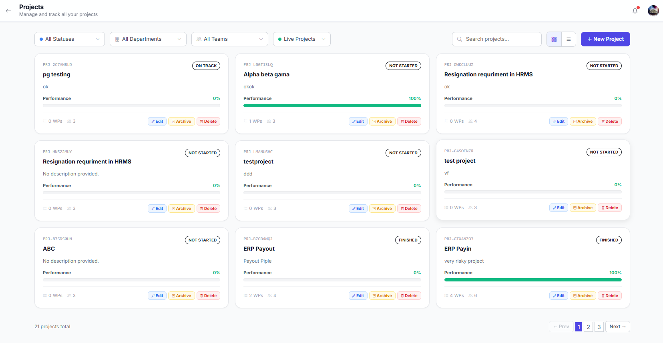This screenshot has width=663, height=343.
Task: Click the FINISHED badge on ERP Payout
Action: [x=408, y=240]
